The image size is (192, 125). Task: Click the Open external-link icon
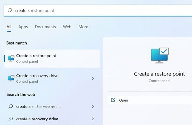click(x=113, y=100)
